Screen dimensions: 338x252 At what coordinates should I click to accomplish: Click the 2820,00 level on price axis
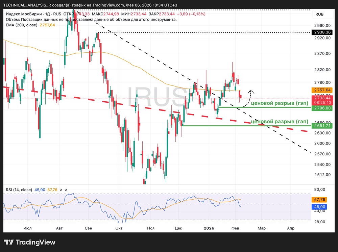[322, 70]
